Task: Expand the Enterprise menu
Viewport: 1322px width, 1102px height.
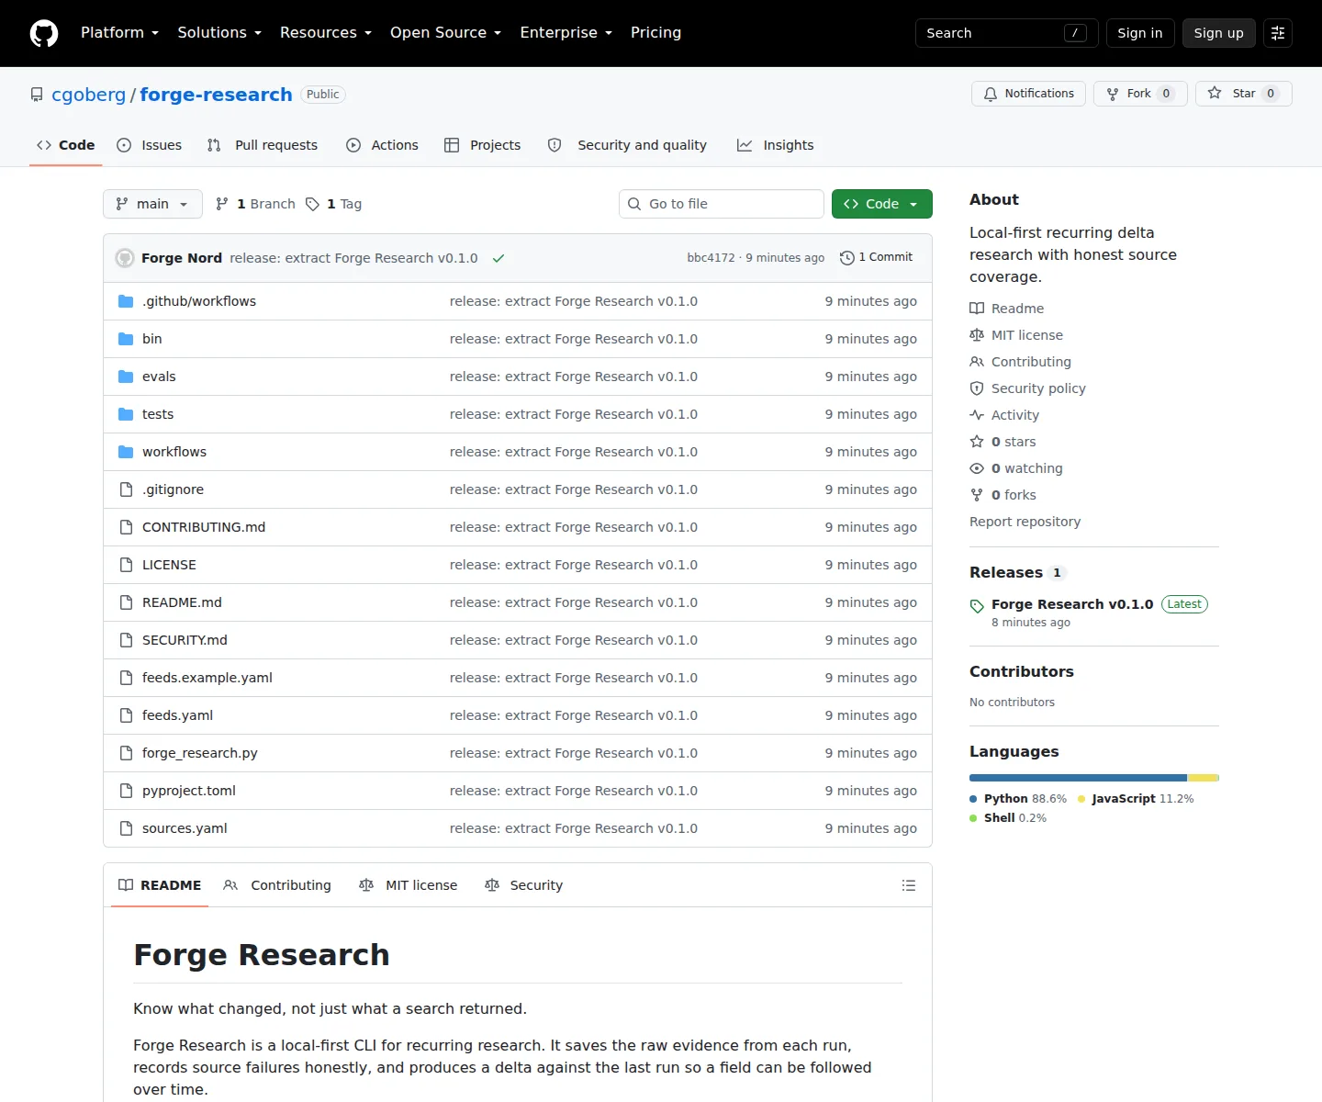Action: tap(566, 33)
